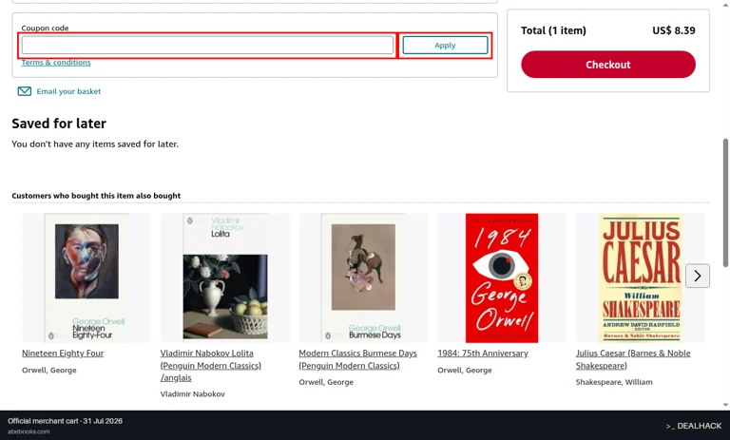Select "You don't have any items saved" text

click(x=95, y=144)
